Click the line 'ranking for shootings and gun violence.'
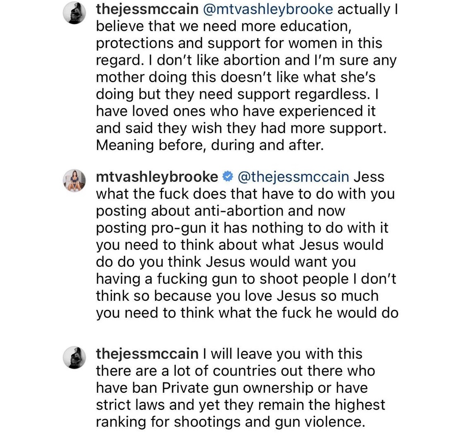 coord(231,422)
